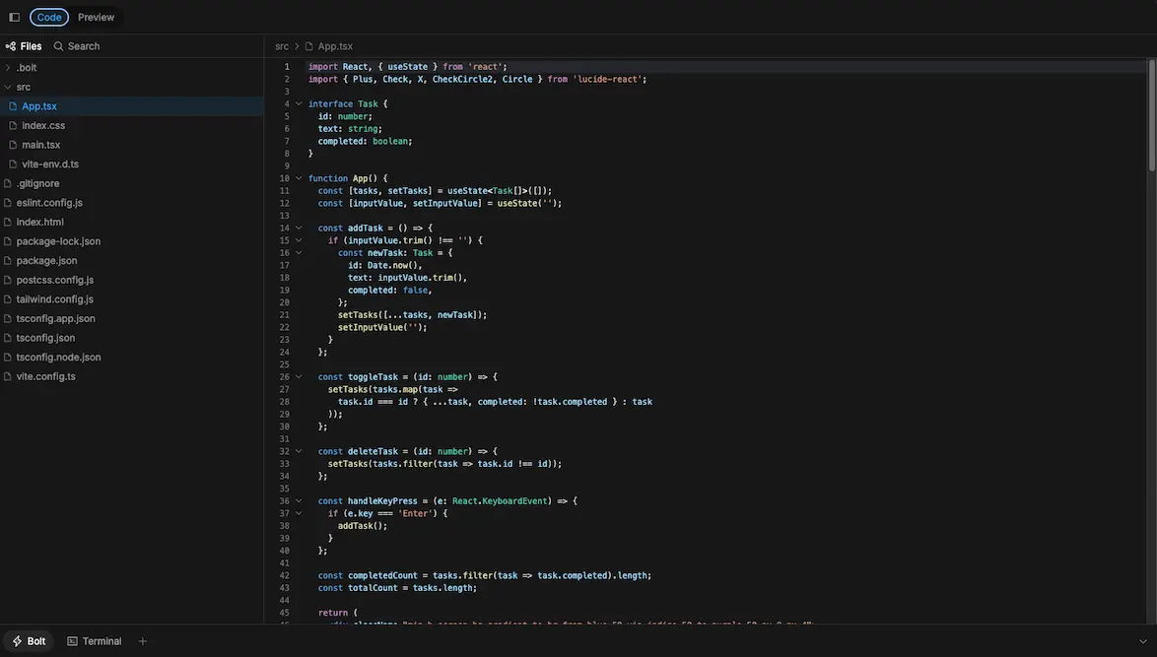The image size is (1157, 657).
Task: Open the Search tab in sidebar
Action: pos(76,46)
